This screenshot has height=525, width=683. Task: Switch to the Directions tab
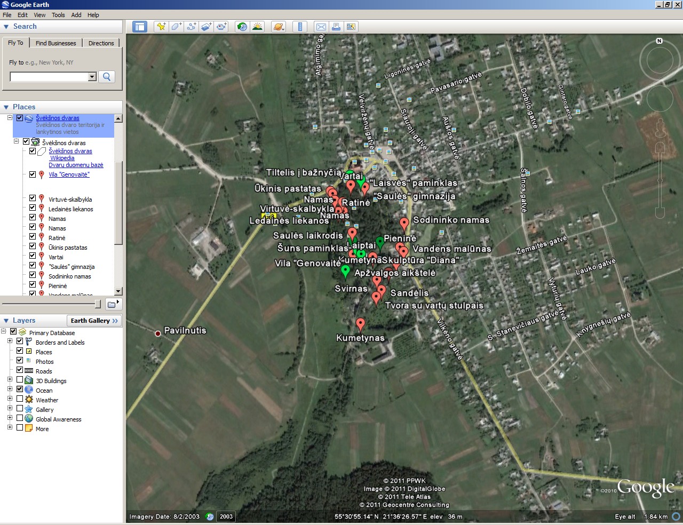101,43
